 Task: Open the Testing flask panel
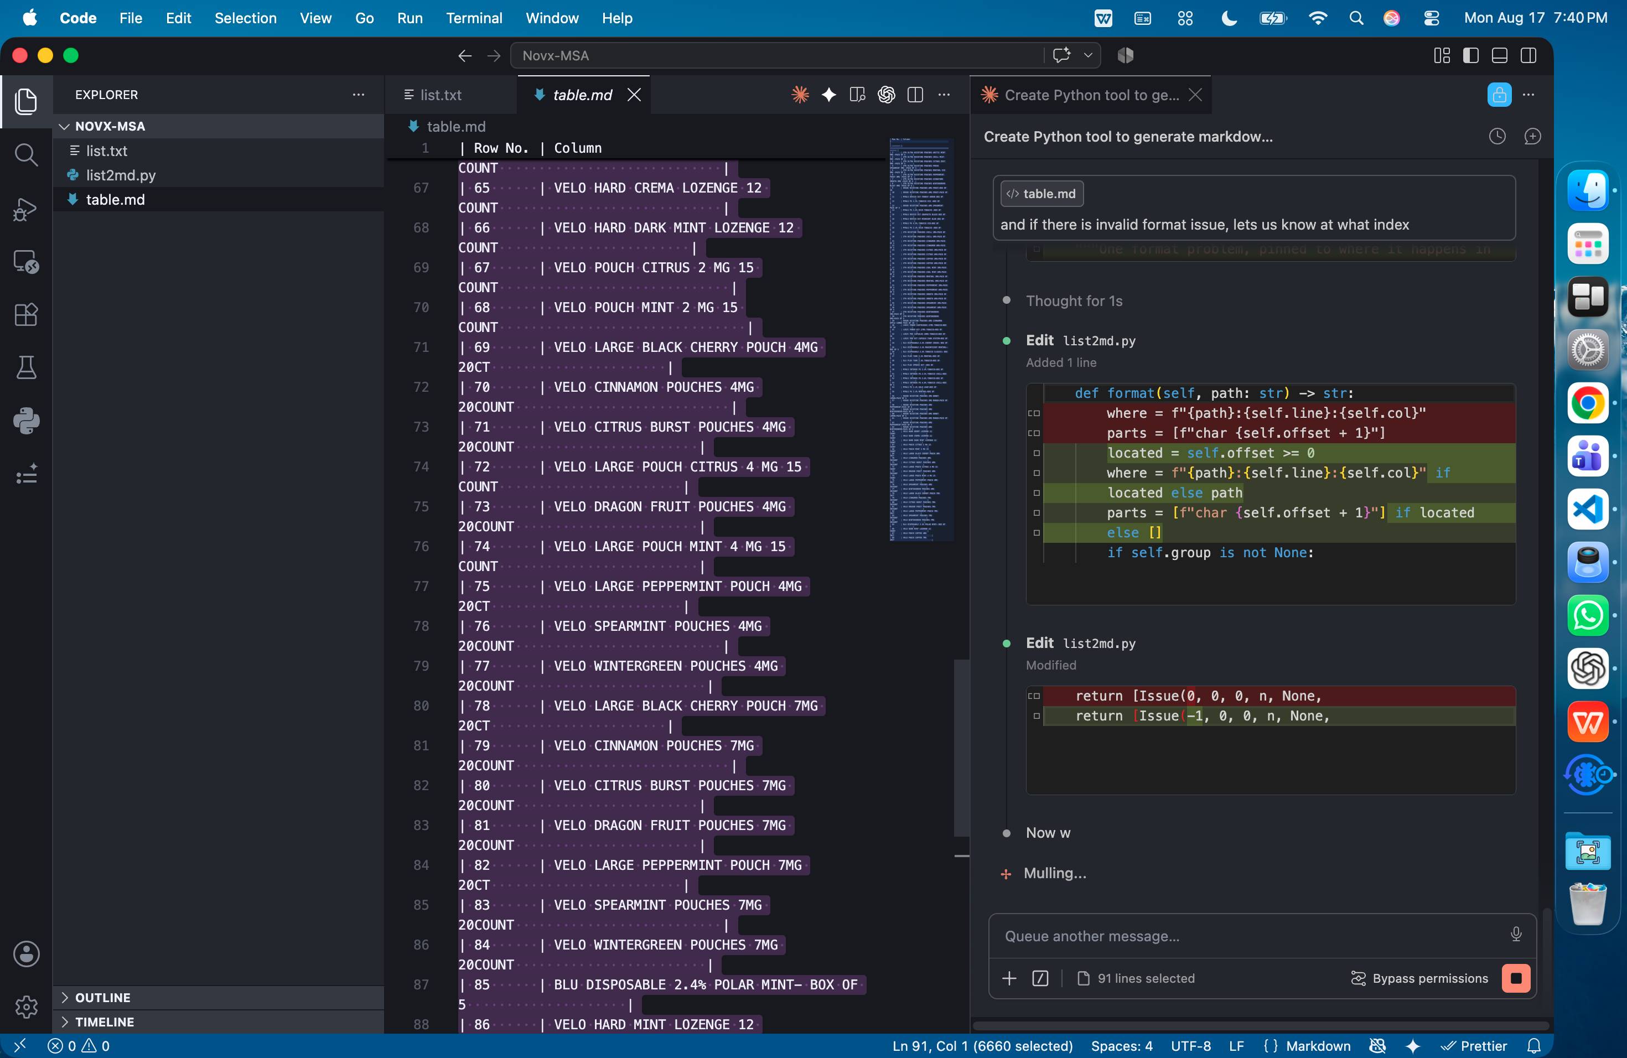[x=26, y=368]
